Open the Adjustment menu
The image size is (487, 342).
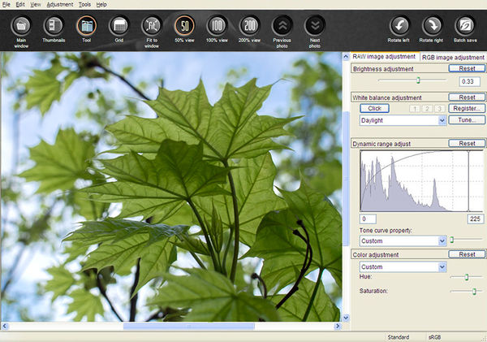click(60, 5)
